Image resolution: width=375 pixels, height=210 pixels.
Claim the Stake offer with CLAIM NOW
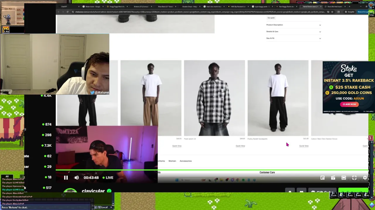(x=349, y=104)
